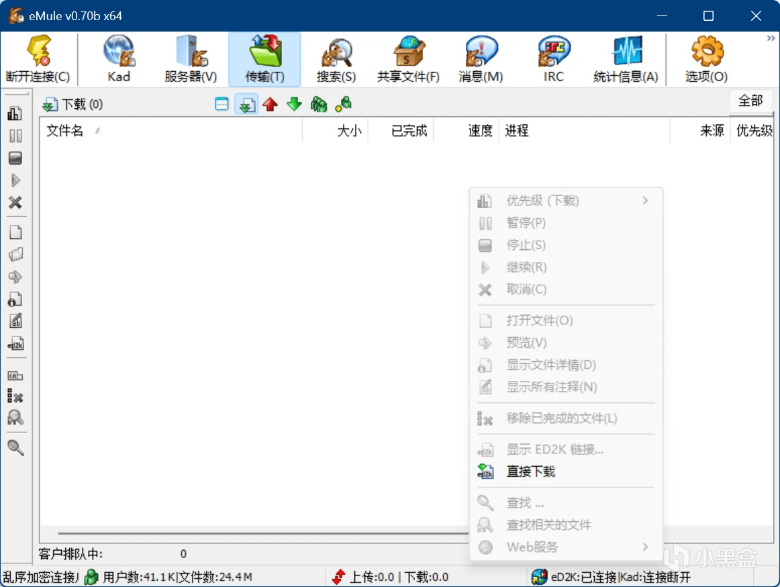The width and height of the screenshot is (780, 587).
Task: Click the ed2k link icon in left sidebar
Action: click(x=15, y=344)
